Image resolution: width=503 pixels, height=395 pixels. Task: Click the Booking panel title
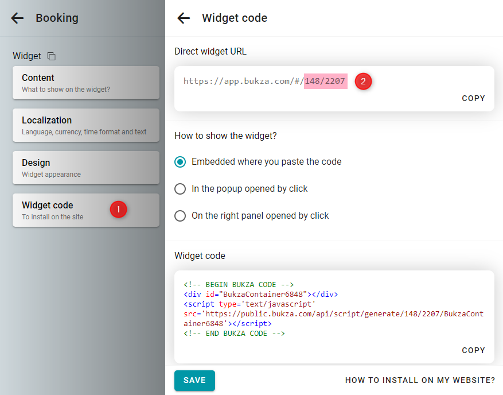pos(57,18)
